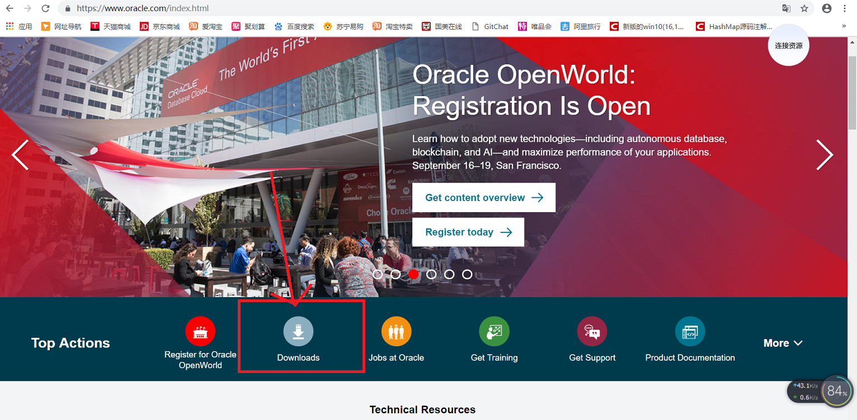This screenshot has height=420, width=857.
Task: Click Register today
Action: pyautogui.click(x=468, y=232)
